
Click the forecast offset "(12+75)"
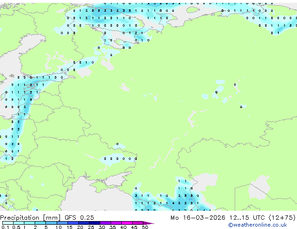tap(282, 217)
